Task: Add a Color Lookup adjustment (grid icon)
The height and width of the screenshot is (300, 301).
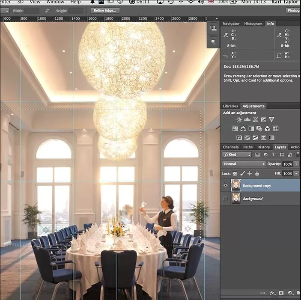Action: tap(275, 128)
